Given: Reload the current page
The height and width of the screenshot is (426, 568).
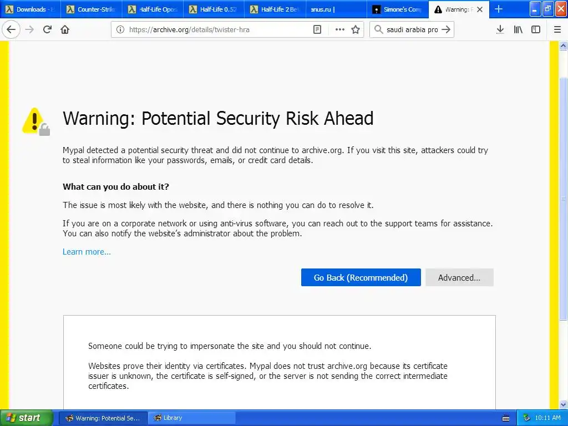Looking at the screenshot, I should pos(47,30).
